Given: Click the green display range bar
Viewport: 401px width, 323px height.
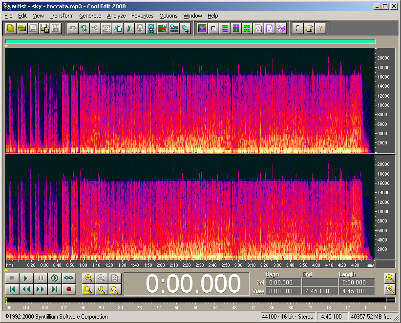Looking at the screenshot, I should [x=190, y=42].
